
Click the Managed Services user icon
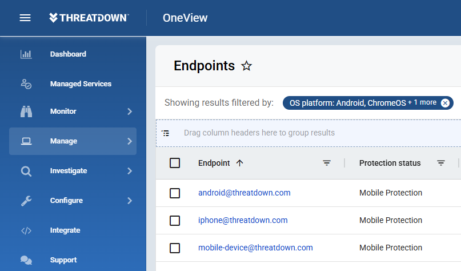click(26, 84)
